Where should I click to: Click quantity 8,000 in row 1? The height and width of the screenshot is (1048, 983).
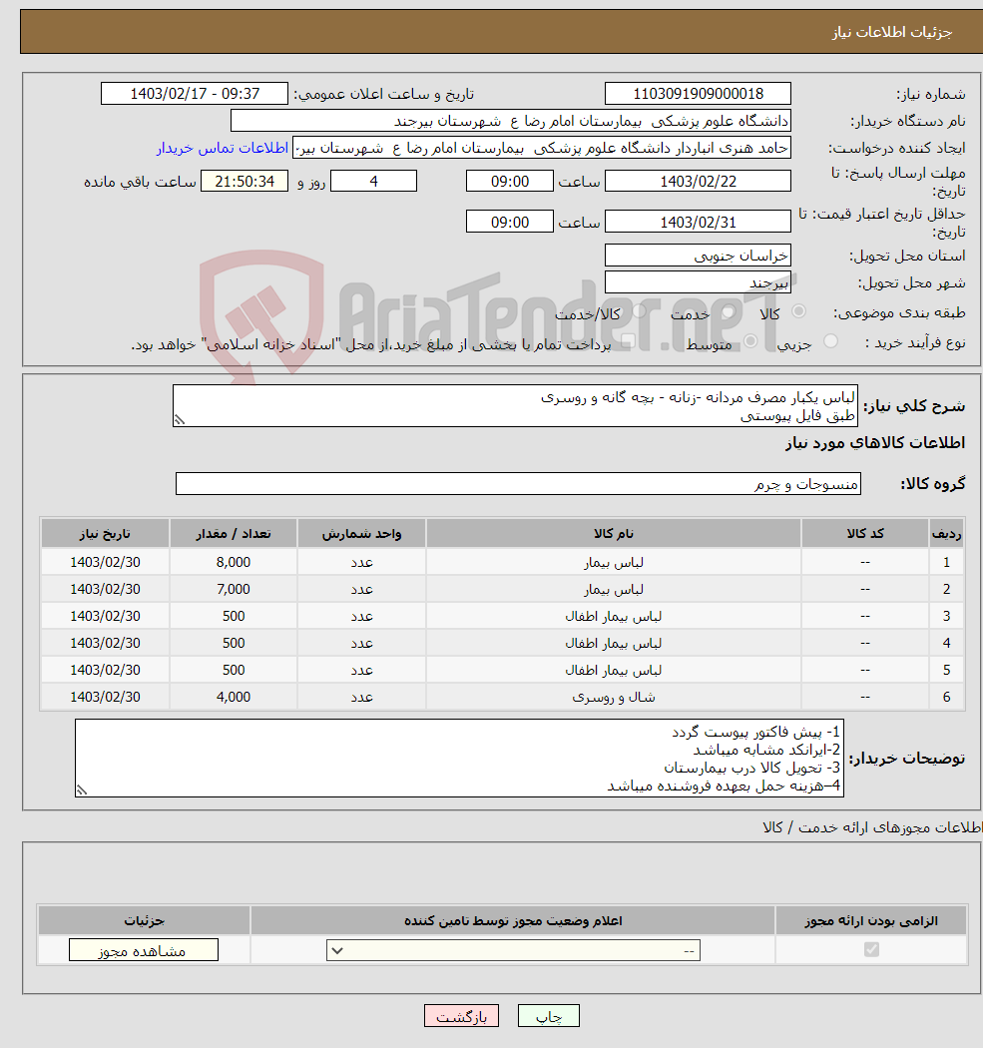tap(234, 562)
